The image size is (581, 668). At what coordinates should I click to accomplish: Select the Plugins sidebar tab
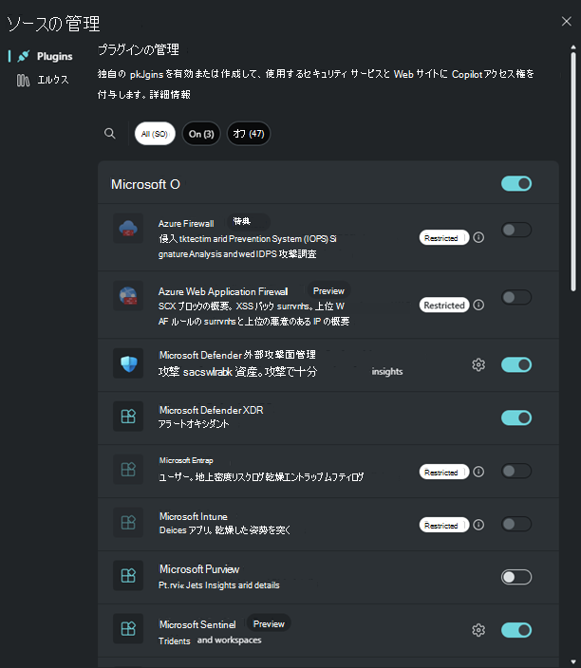(45, 56)
